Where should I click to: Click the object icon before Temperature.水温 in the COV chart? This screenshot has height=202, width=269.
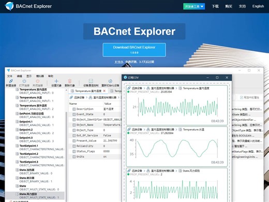click(180, 129)
